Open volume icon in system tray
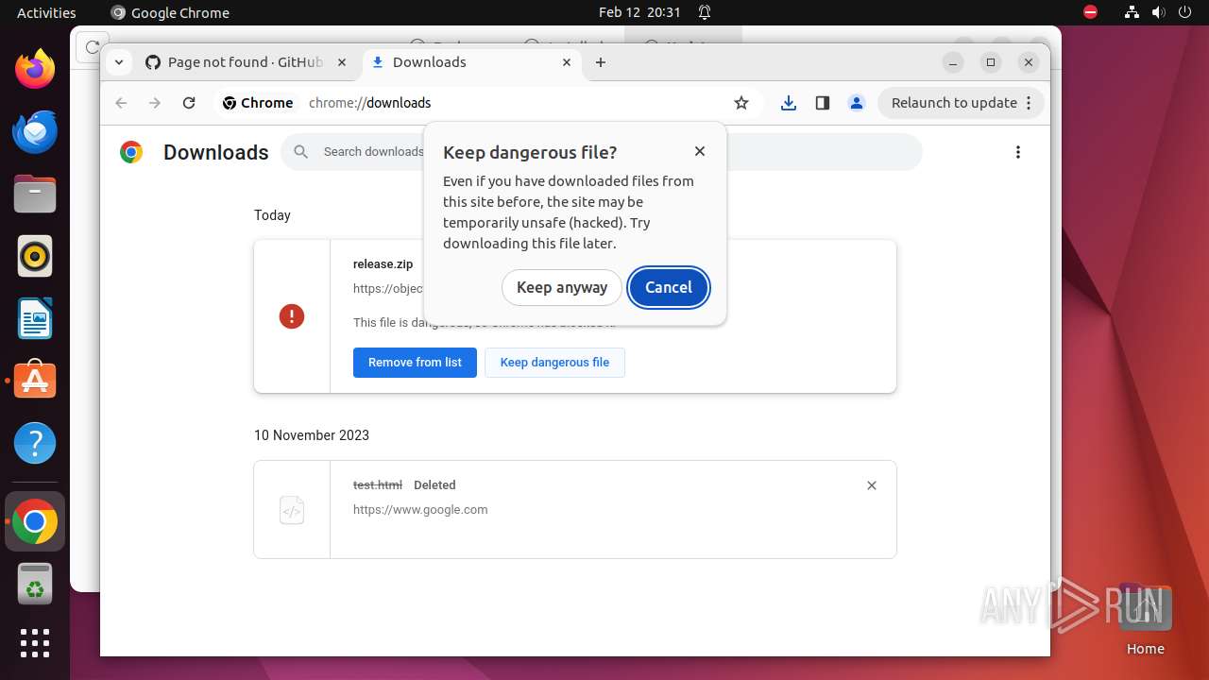This screenshot has width=1209, height=680. point(1161,12)
